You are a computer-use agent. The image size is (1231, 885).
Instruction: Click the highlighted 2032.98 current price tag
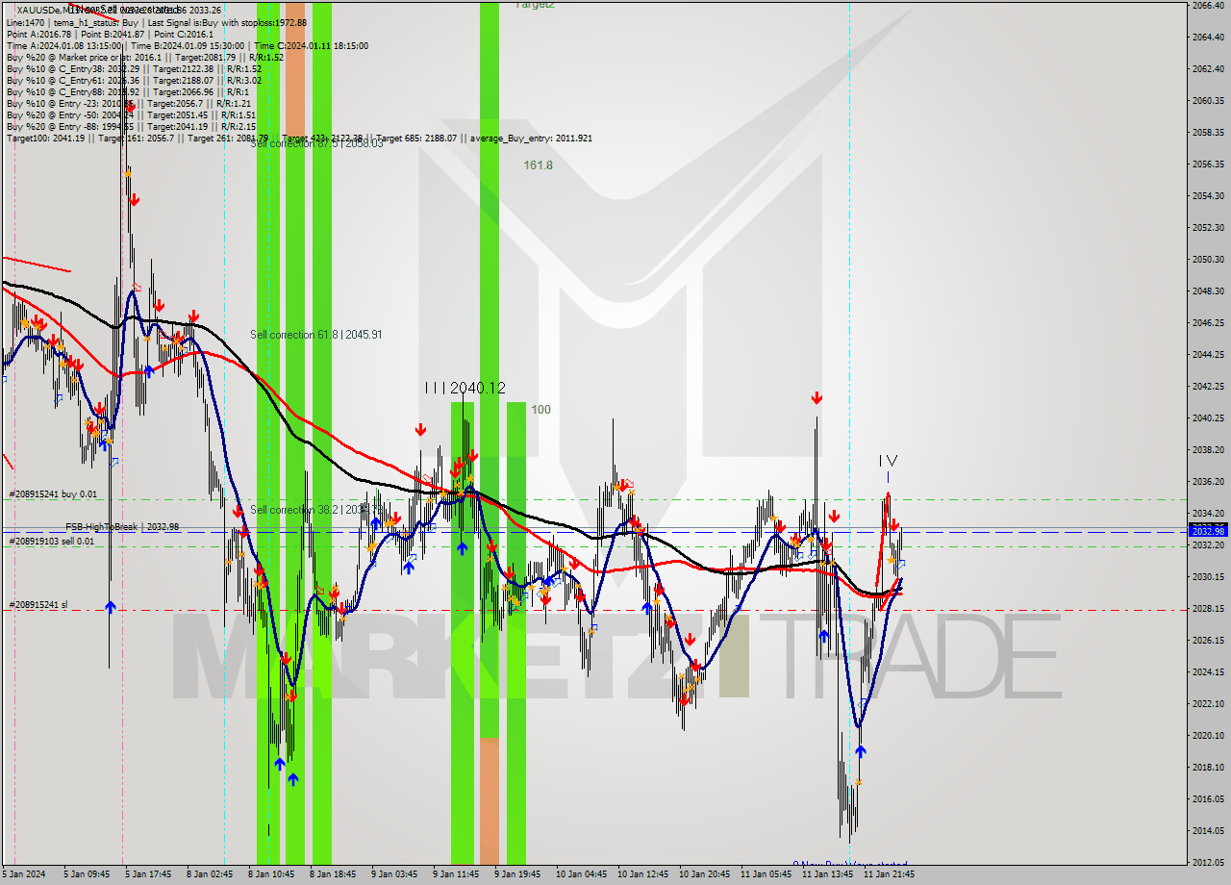(1208, 531)
